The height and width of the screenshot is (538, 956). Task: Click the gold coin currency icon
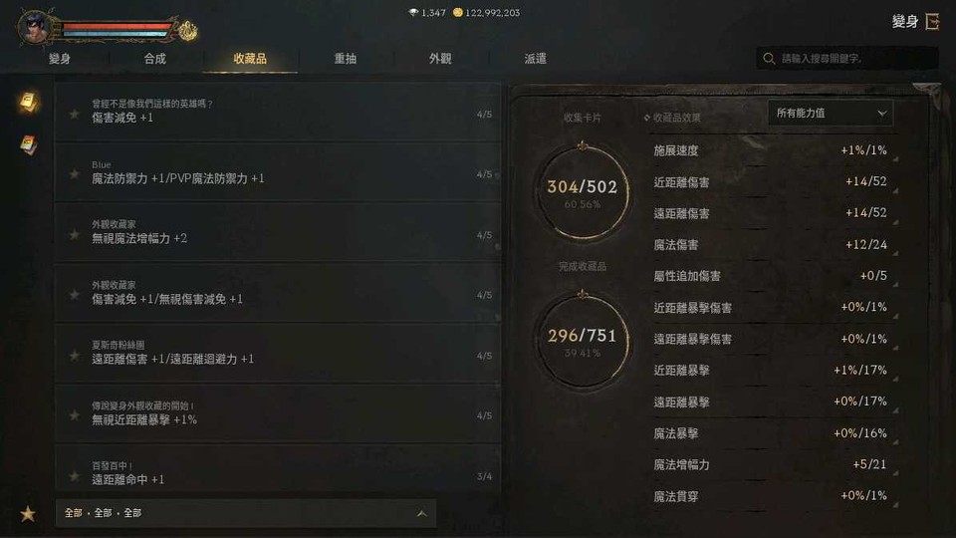click(457, 12)
